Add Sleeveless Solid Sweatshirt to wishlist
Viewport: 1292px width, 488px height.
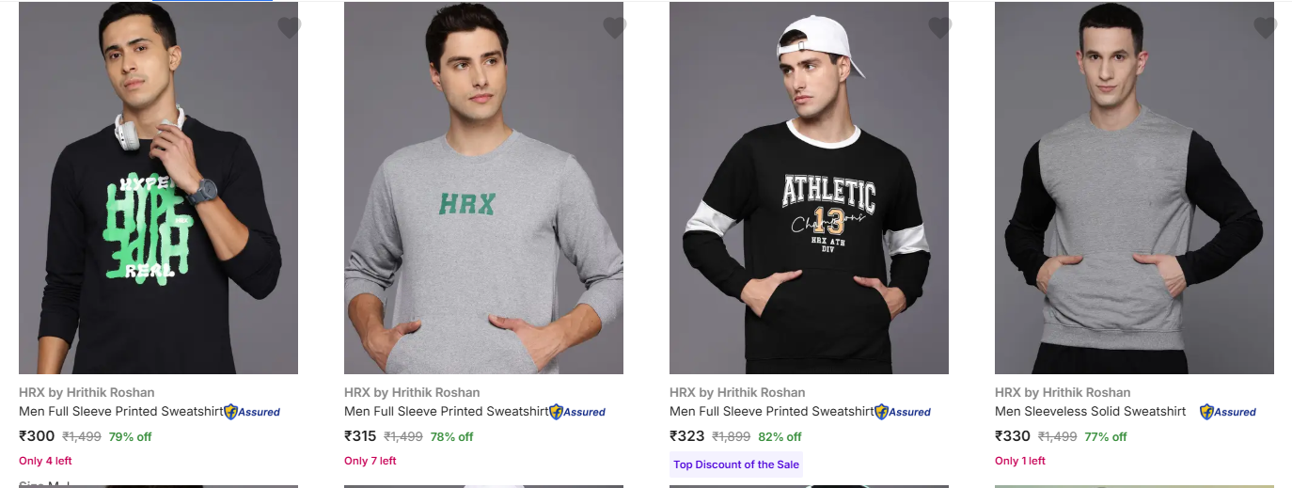pyautogui.click(x=1265, y=28)
